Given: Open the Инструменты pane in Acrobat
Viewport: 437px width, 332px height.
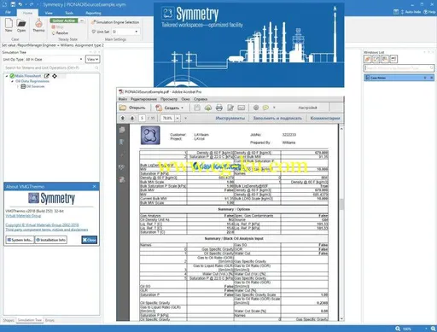Looking at the screenshot, I should tap(230, 118).
